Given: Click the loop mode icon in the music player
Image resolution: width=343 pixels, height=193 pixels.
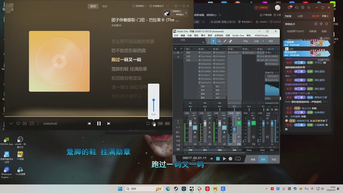Looking at the screenshot, I should pyautogui.click(x=148, y=124).
